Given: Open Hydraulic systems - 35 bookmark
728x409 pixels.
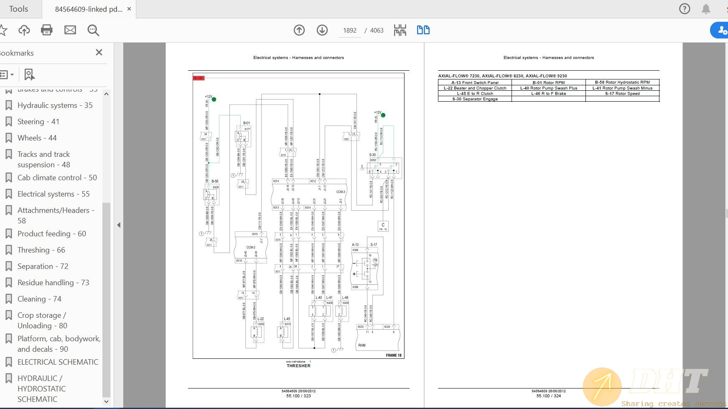Looking at the screenshot, I should pyautogui.click(x=55, y=105).
